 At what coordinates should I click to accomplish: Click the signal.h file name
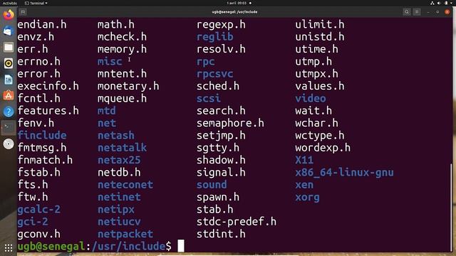point(221,172)
